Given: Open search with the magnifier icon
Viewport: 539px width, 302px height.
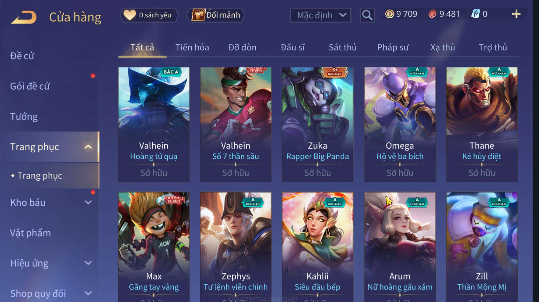Looking at the screenshot, I should pyautogui.click(x=367, y=15).
